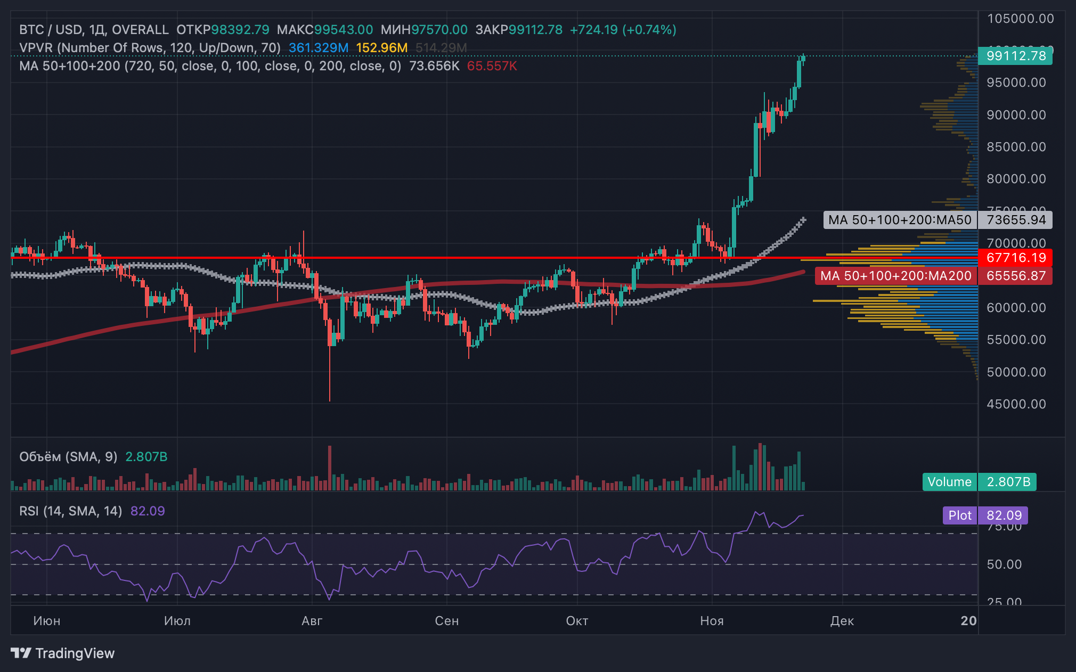Click the TradingView logo icon
This screenshot has height=672, width=1076.
point(21,653)
